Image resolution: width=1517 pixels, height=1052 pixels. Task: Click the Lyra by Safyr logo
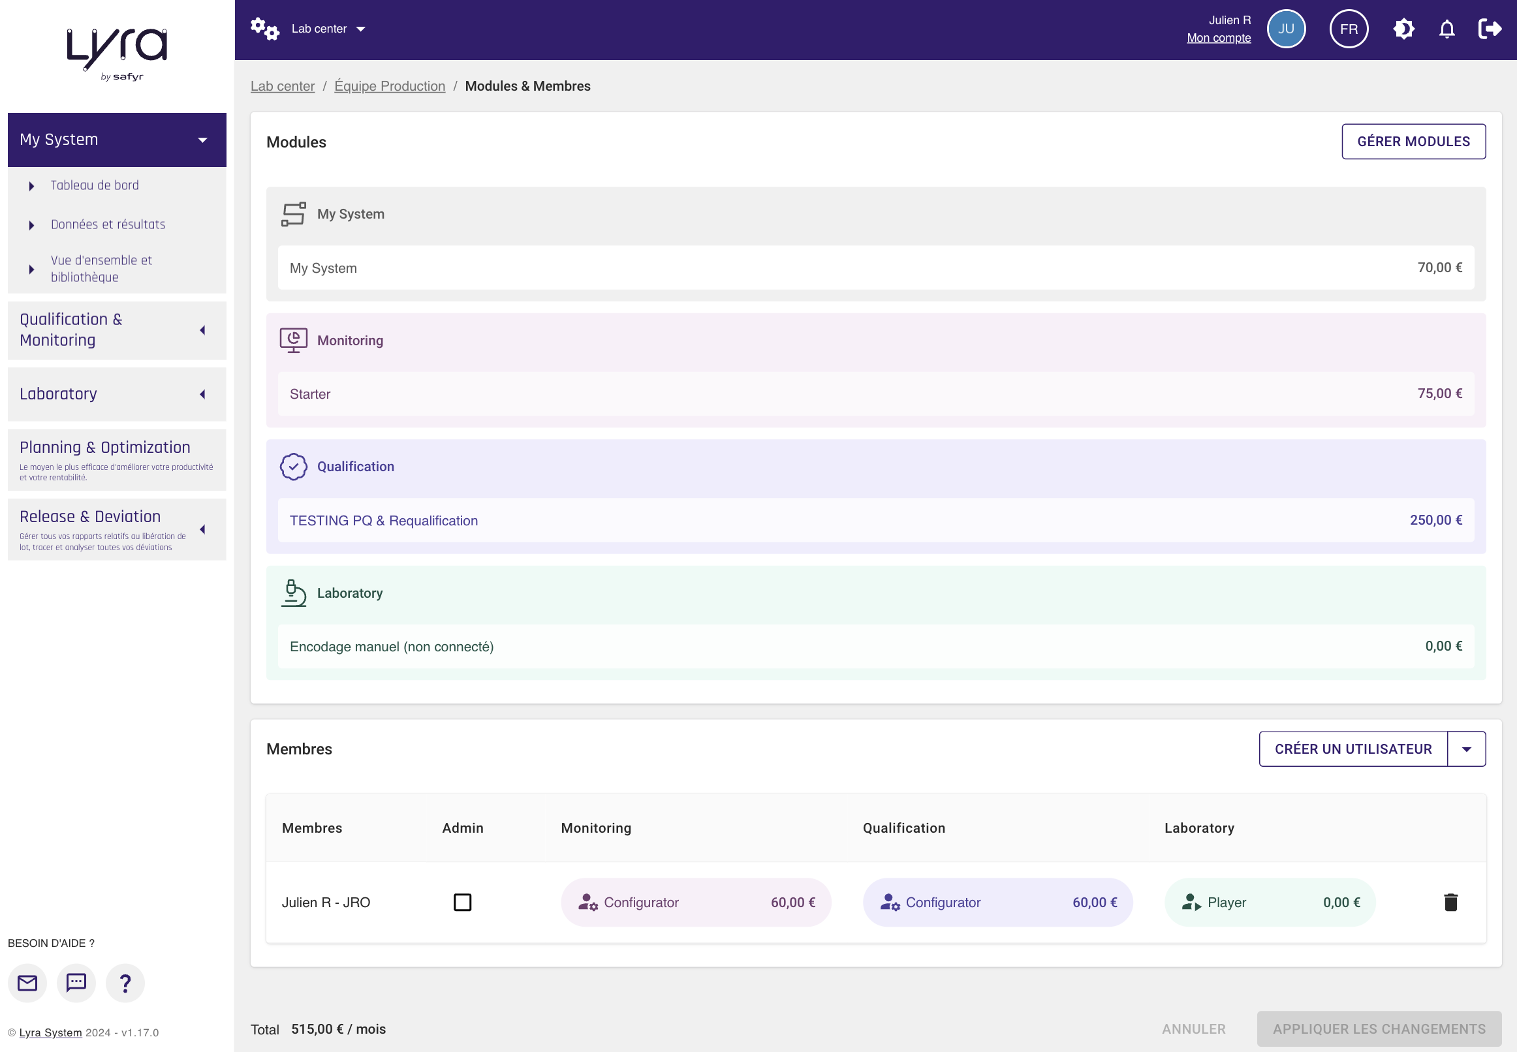click(x=117, y=54)
